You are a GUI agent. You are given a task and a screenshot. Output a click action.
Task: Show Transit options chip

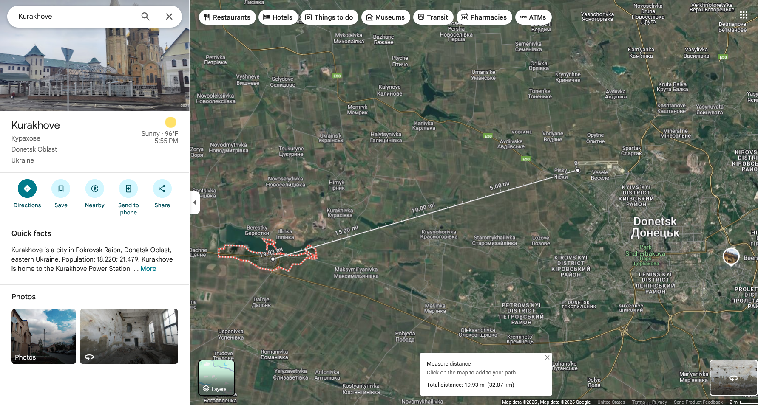[x=433, y=17]
